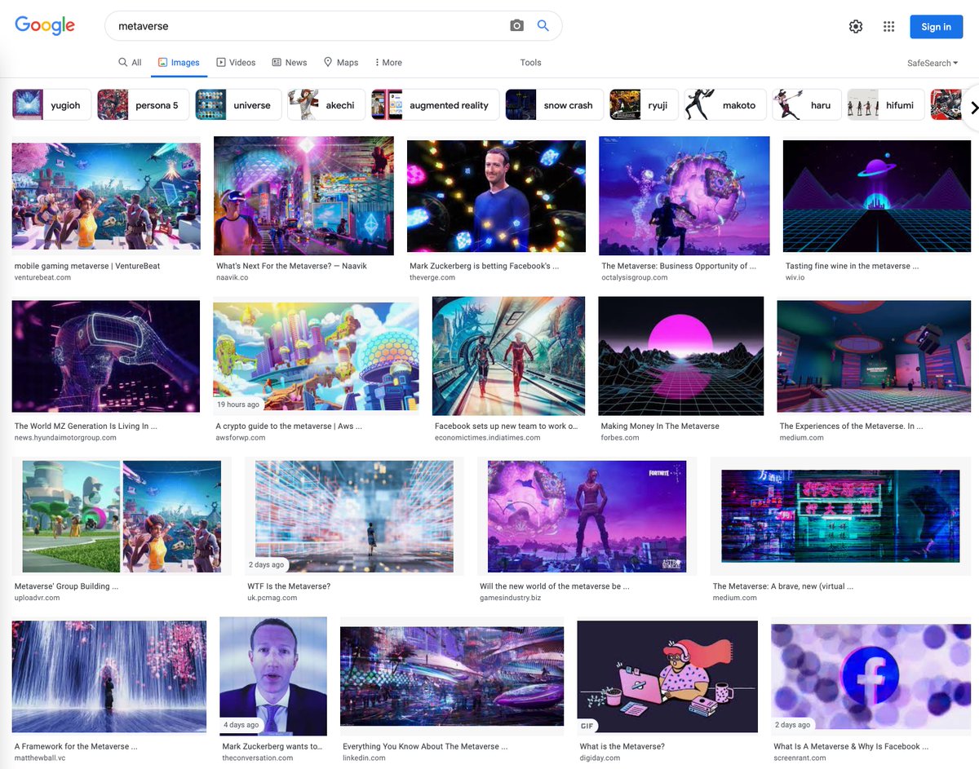The image size is (979, 769).
Task: Select the hifumi suggestion chip
Action: click(x=886, y=105)
